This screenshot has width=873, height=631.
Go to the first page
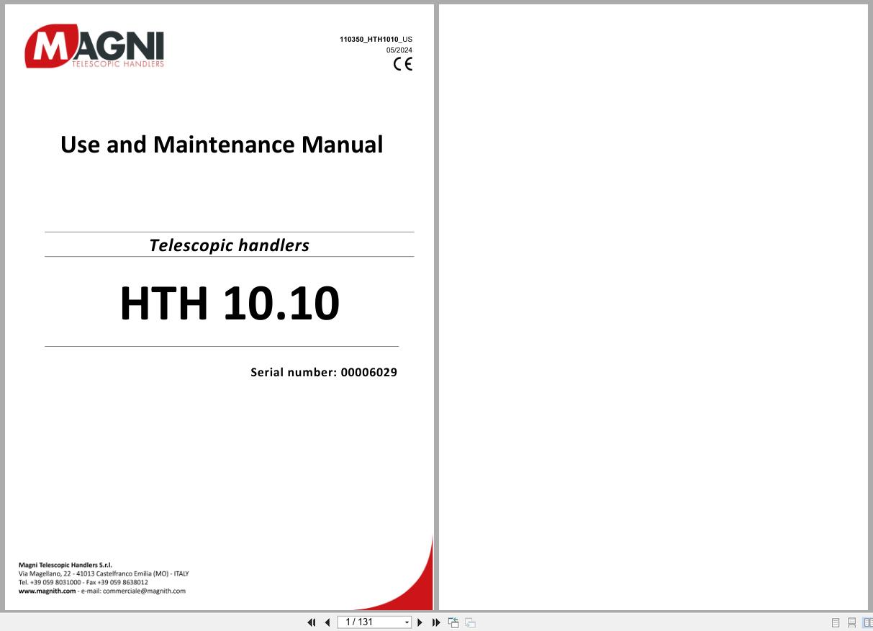point(312,622)
